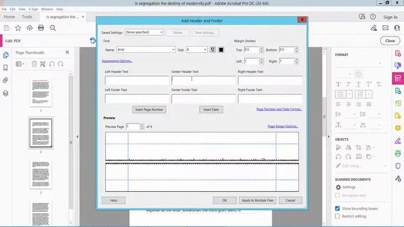Image resolution: width=404 pixels, height=227 pixels.
Task: Click the Cancel button in dialog
Action: tap(290, 201)
